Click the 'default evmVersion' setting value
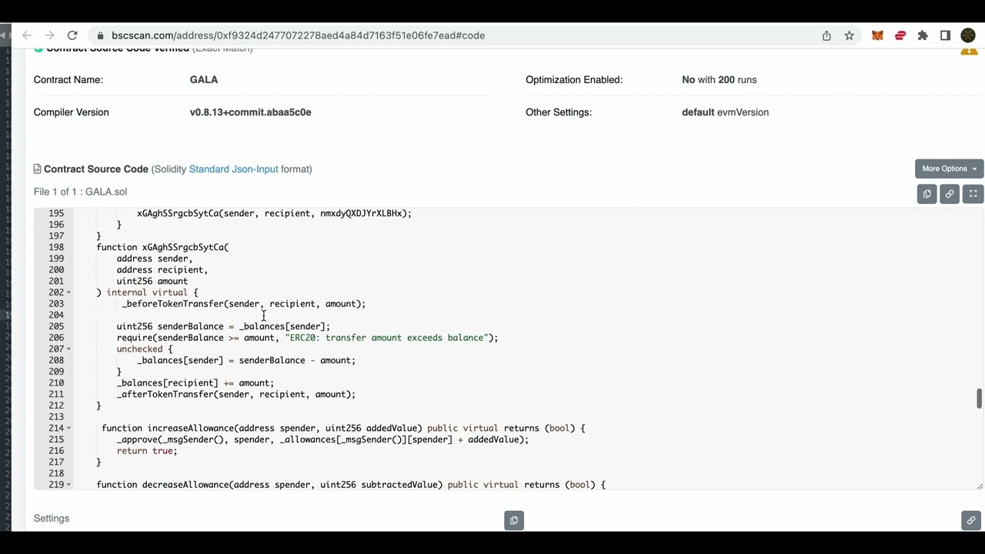 click(x=725, y=112)
